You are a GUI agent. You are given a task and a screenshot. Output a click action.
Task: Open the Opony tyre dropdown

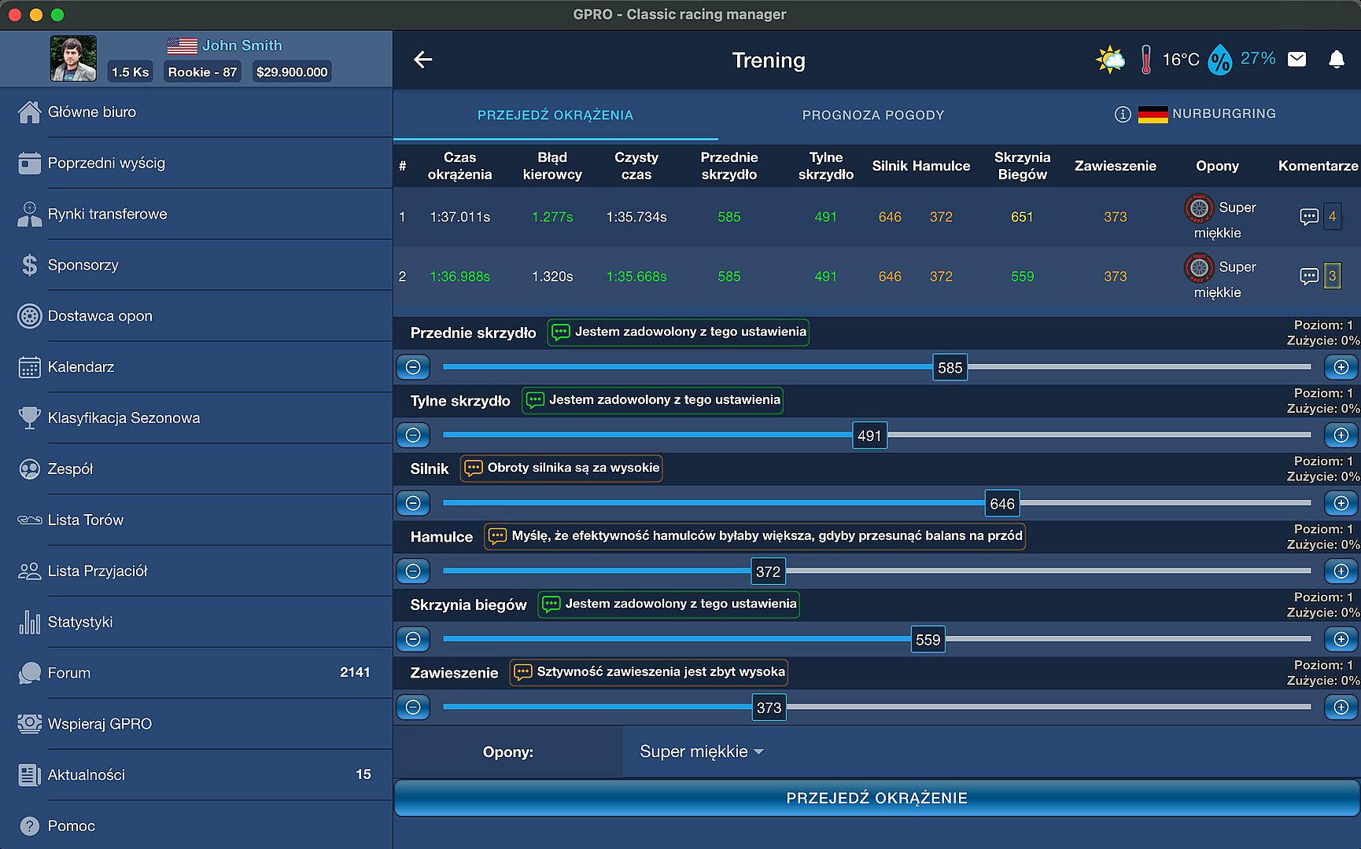coord(702,752)
